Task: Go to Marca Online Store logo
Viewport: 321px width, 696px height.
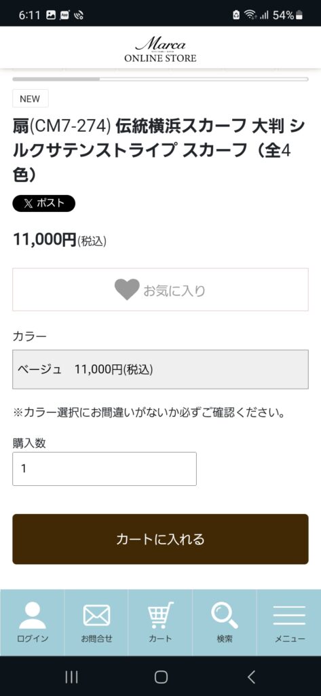Action: coord(160,50)
